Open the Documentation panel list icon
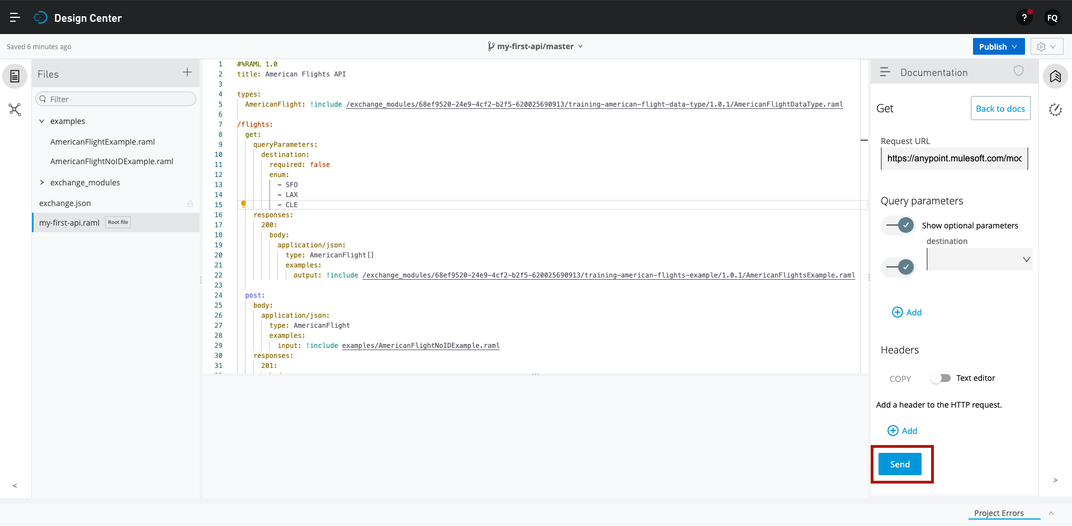This screenshot has width=1072, height=526. tap(885, 72)
